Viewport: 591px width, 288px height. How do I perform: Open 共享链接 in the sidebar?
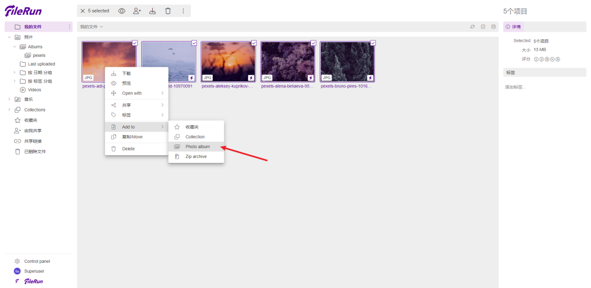tap(33, 141)
